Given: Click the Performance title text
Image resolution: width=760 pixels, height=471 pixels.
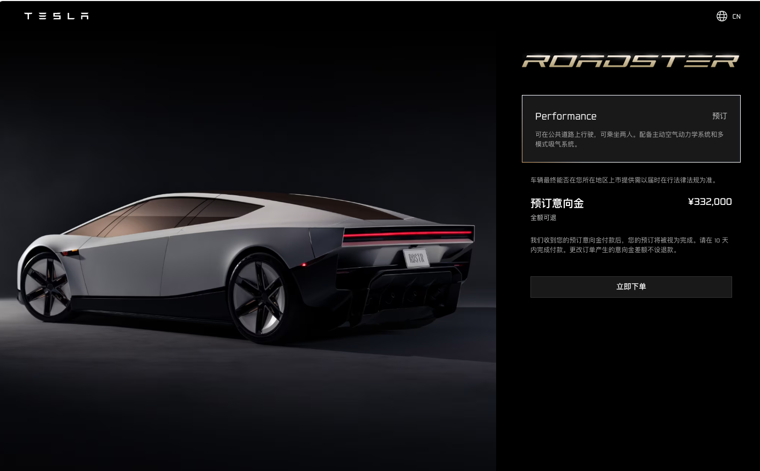Looking at the screenshot, I should tap(565, 116).
